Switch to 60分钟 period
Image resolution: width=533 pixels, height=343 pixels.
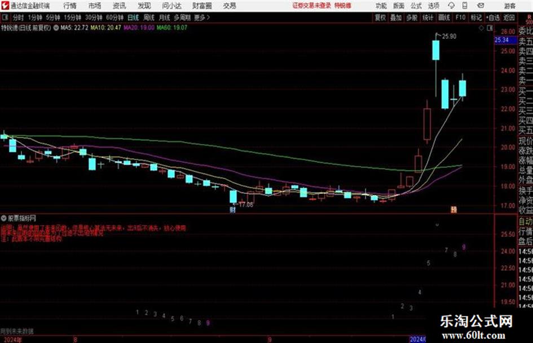pos(115,17)
